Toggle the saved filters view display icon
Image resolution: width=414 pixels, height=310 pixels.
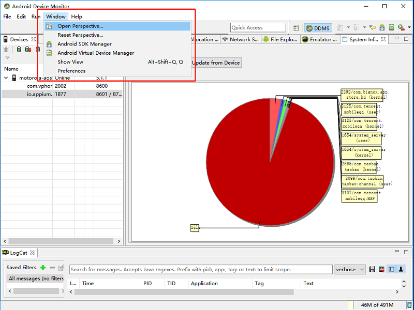click(x=391, y=269)
